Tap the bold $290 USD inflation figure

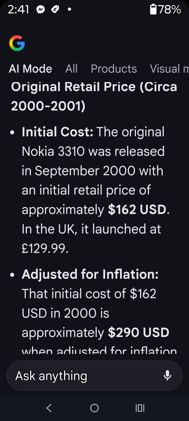[x=138, y=333]
